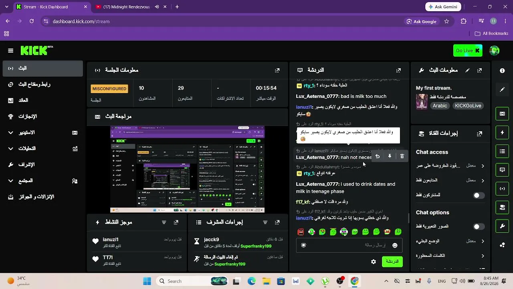Image resolution: width=513 pixels, height=289 pixels.
Task: Toggle the channel actions widget in right rail
Action: coord(502,208)
